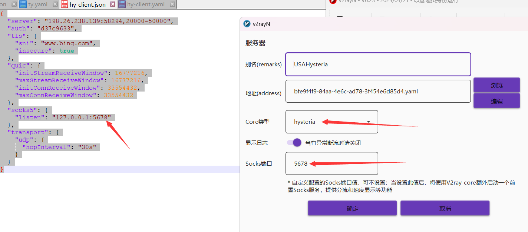Screen dimensions: 528x232
Task: Close the hy-client.yaml editor tab
Action: [x=172, y=4]
